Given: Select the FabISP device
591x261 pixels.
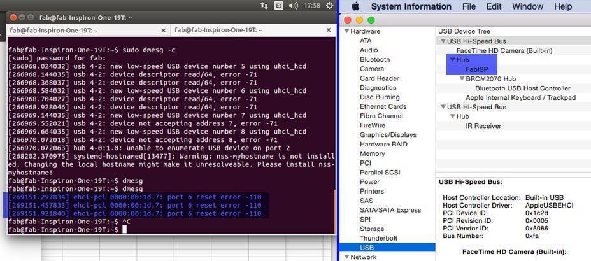Looking at the screenshot, I should (477, 69).
